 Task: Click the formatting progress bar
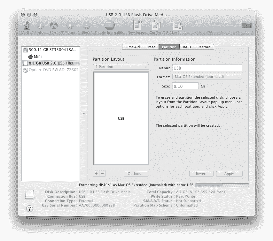[221, 185]
